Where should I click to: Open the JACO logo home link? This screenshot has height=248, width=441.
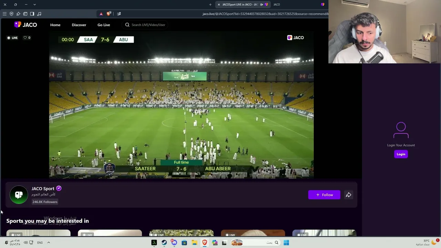(25, 25)
